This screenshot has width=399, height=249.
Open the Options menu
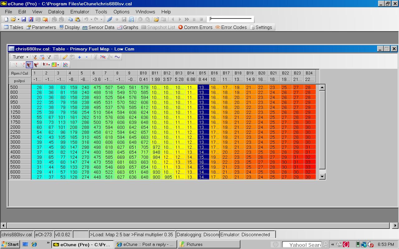(122, 12)
